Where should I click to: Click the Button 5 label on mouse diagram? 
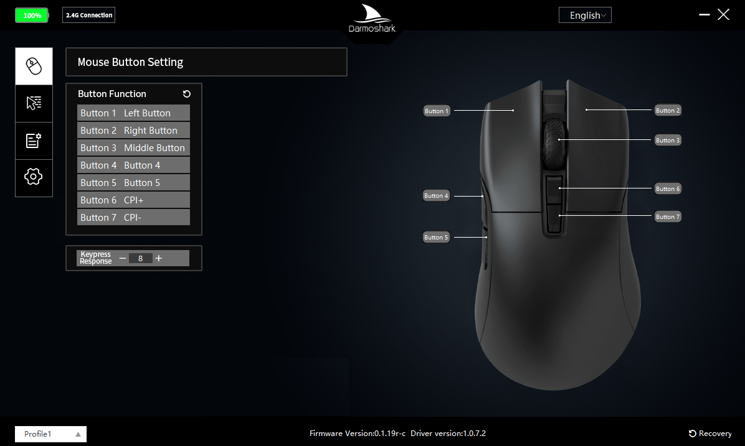click(436, 237)
